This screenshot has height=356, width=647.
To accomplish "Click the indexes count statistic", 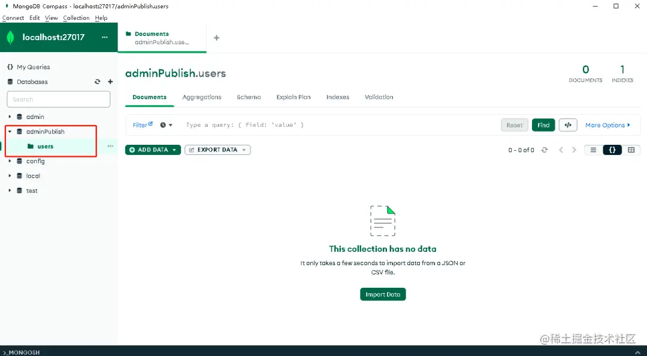I will (622, 74).
